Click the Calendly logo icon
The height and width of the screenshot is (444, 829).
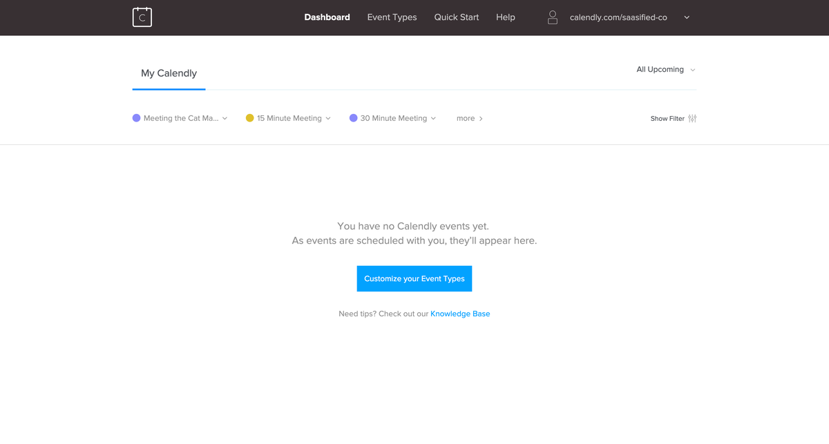point(142,17)
